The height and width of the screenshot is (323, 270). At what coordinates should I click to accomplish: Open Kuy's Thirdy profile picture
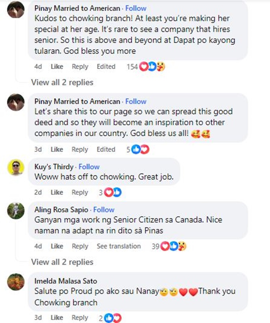(x=15, y=167)
